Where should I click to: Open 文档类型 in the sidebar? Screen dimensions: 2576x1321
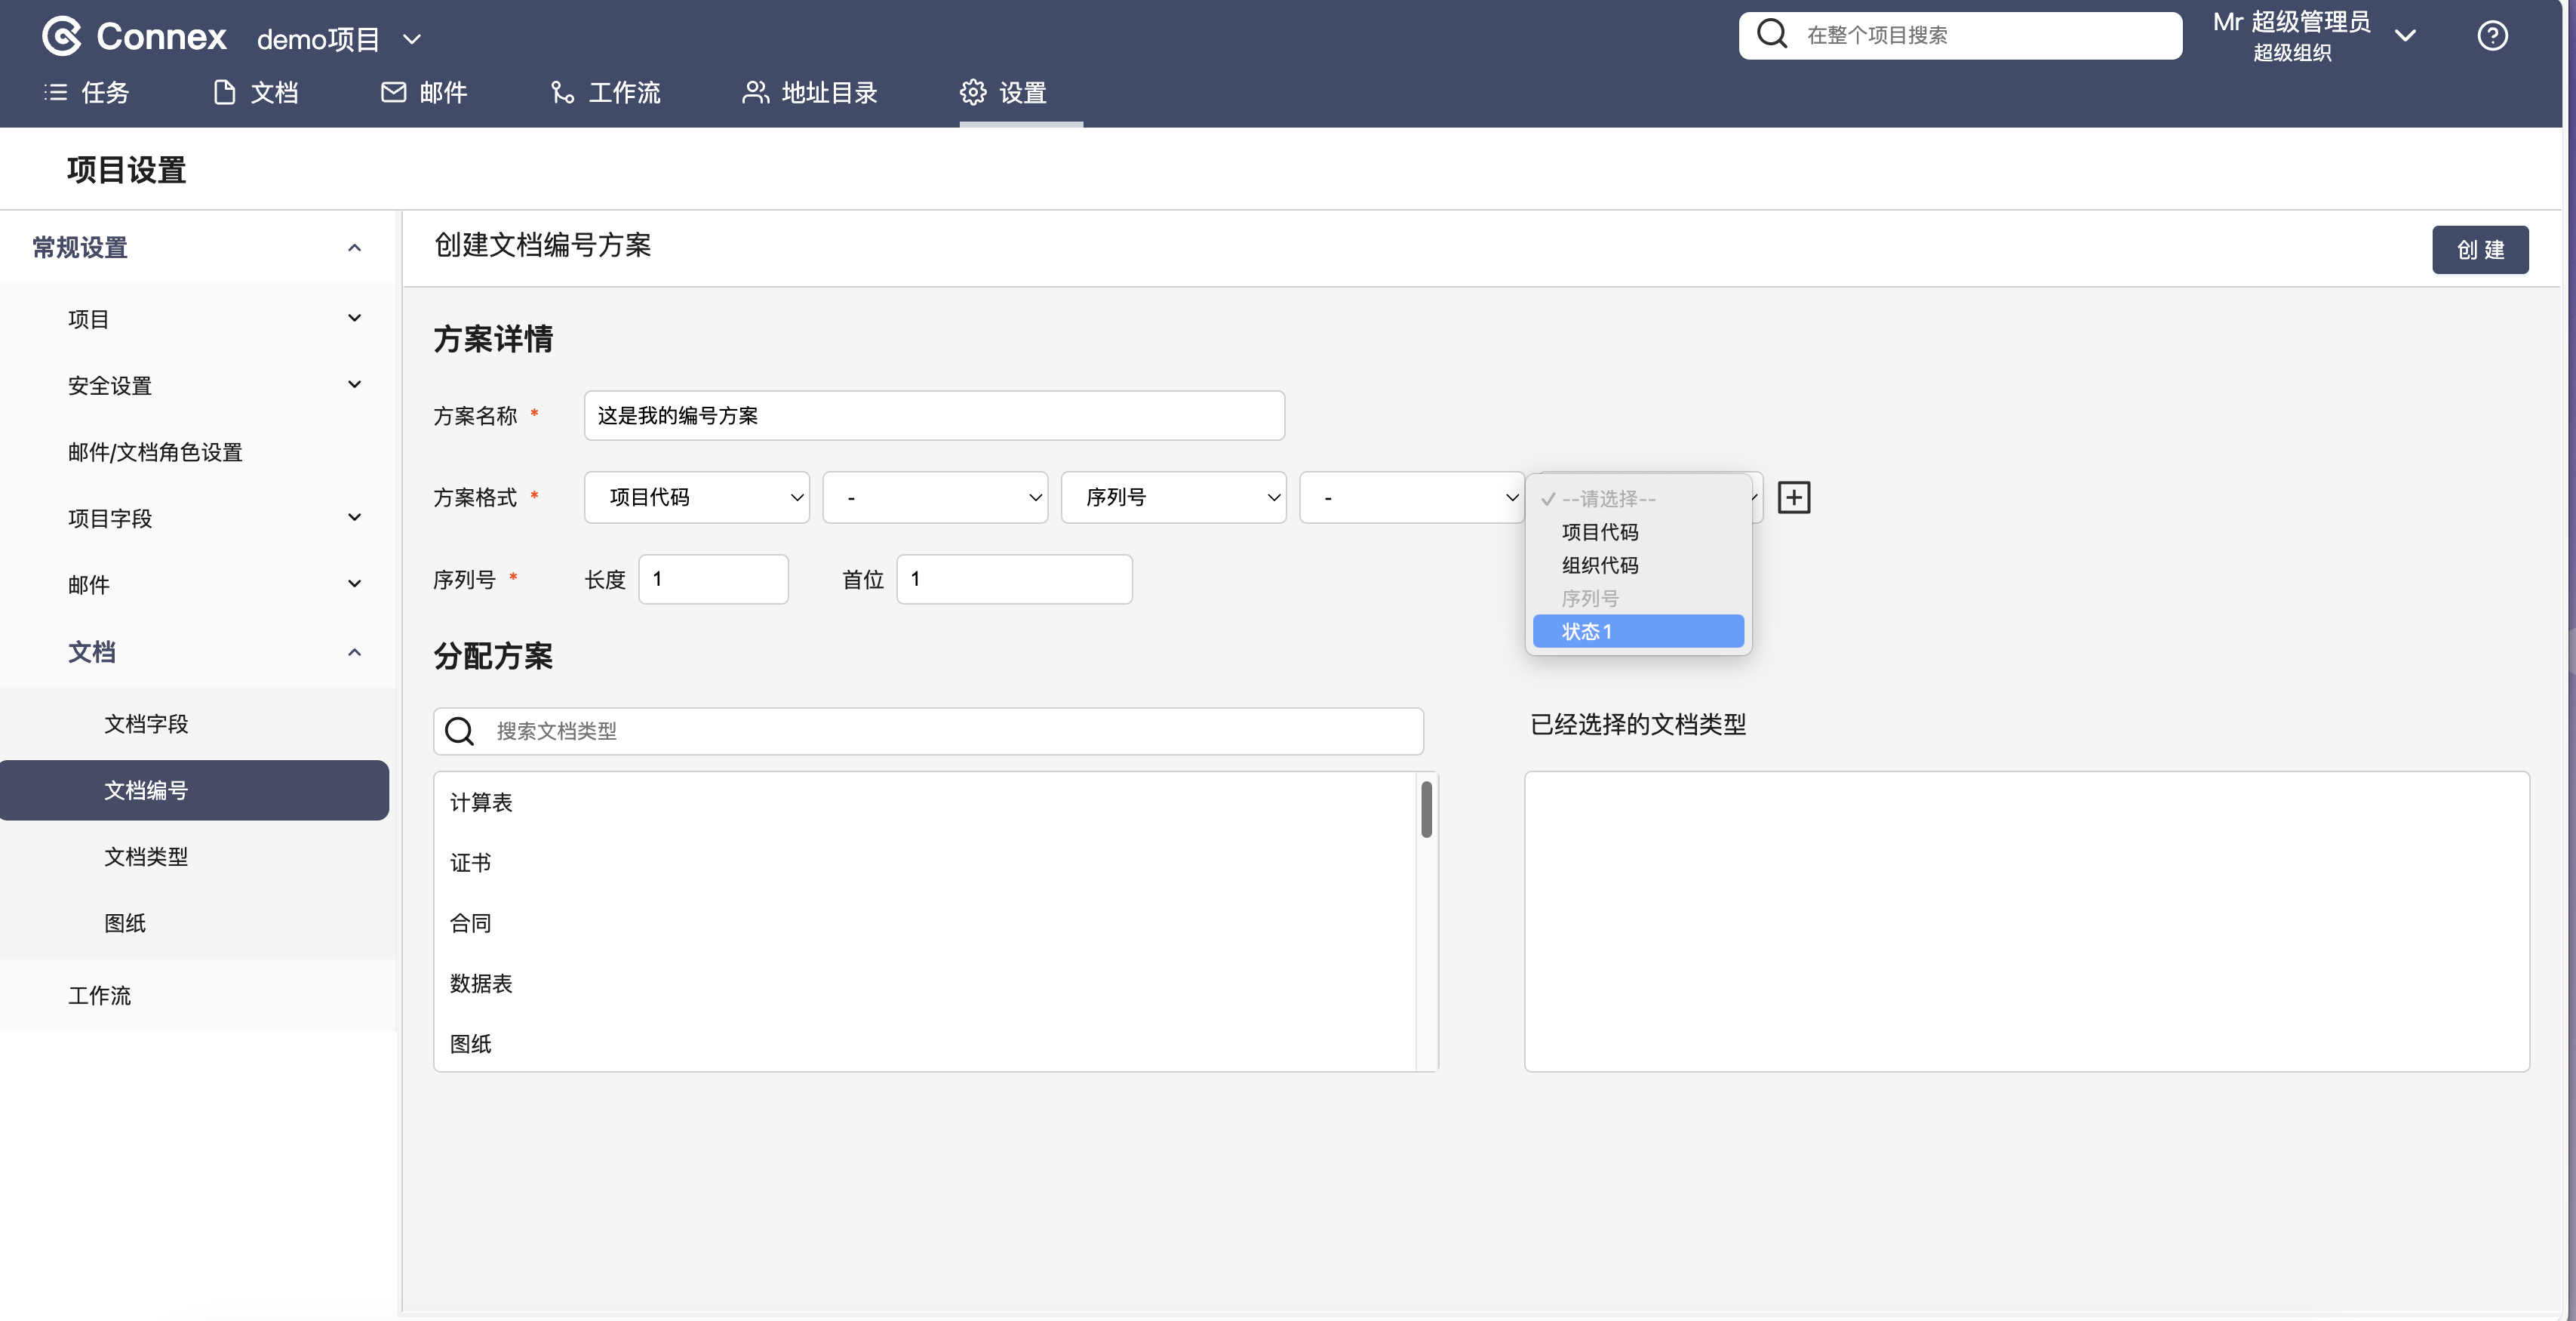point(146,857)
